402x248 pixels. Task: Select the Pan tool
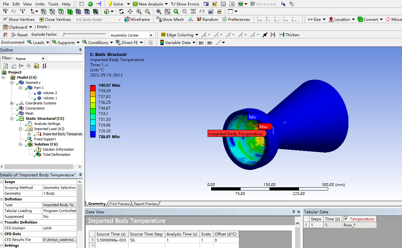click(x=130, y=12)
